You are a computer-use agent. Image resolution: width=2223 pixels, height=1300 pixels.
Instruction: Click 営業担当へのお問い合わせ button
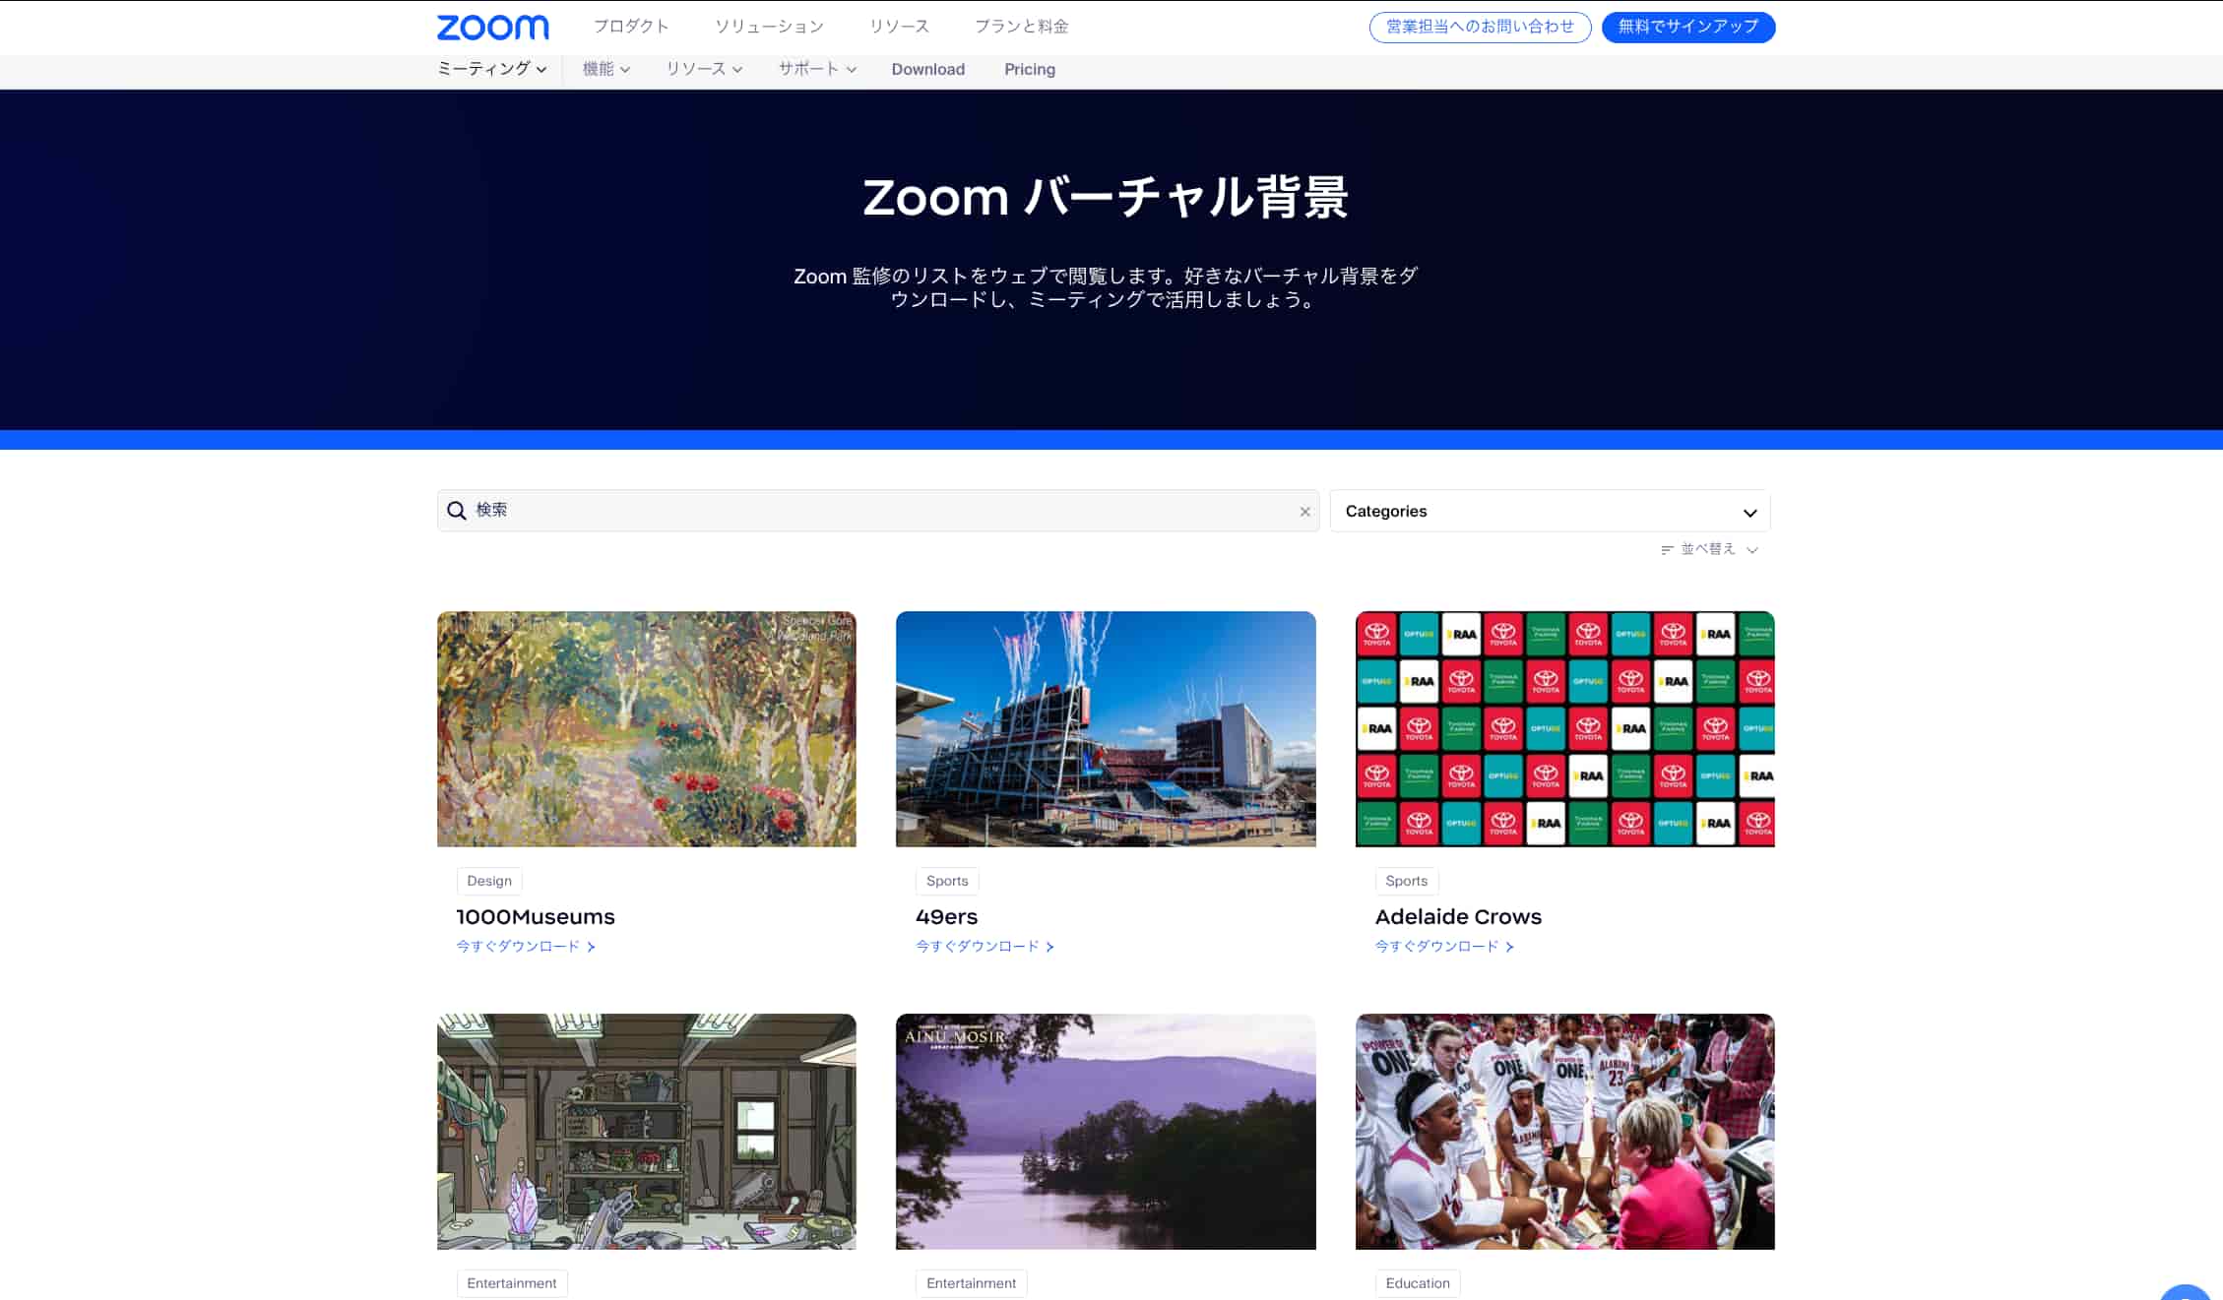(x=1480, y=27)
